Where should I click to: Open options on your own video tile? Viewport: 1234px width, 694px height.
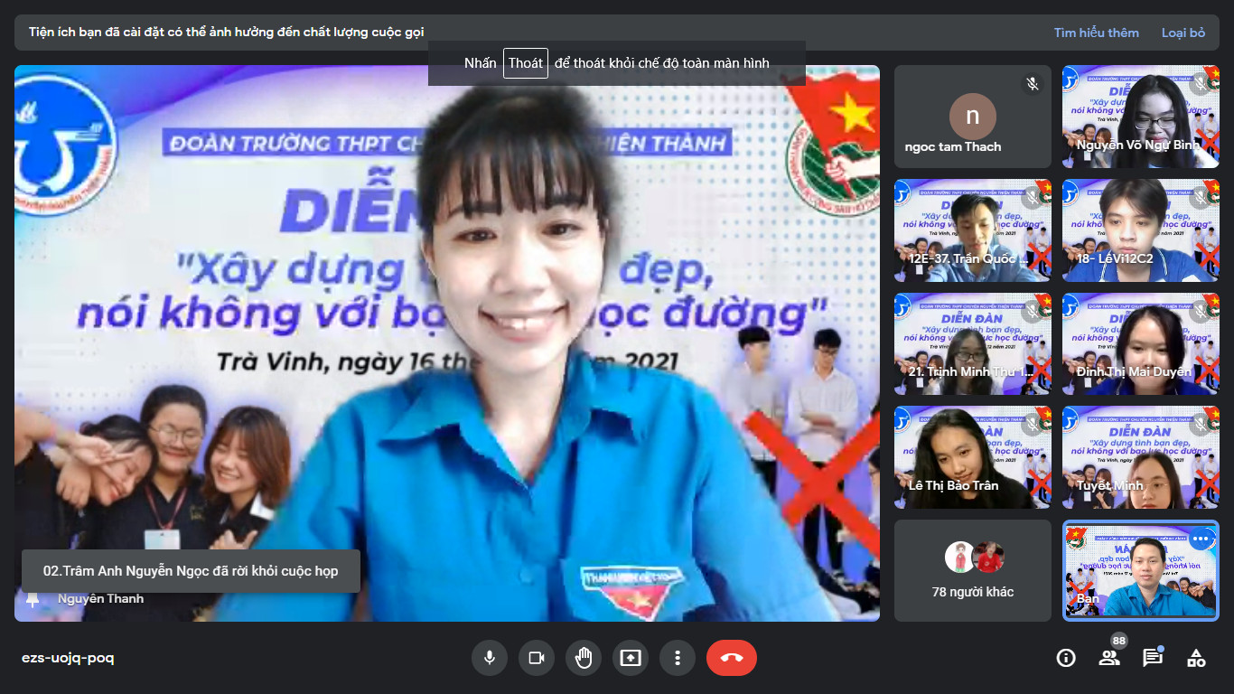[x=1201, y=539]
